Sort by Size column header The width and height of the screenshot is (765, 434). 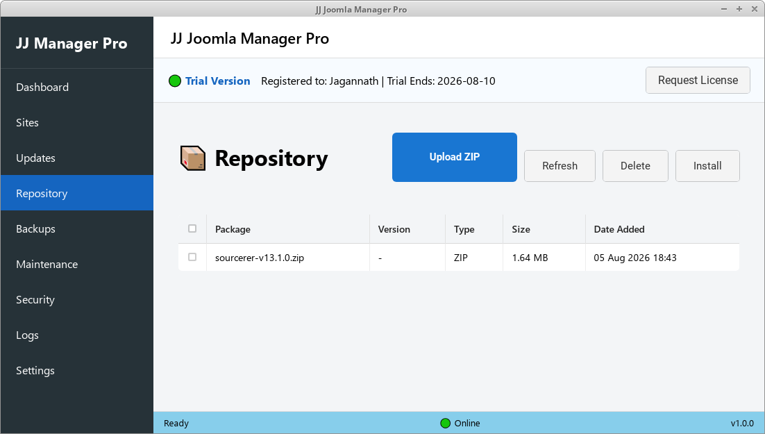point(544,229)
